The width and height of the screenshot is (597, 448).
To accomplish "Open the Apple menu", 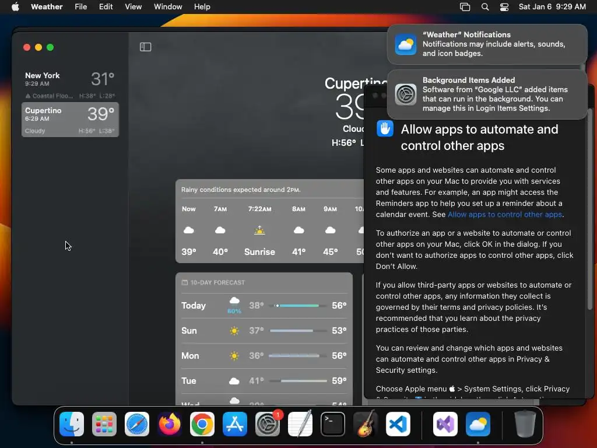I will coord(15,7).
